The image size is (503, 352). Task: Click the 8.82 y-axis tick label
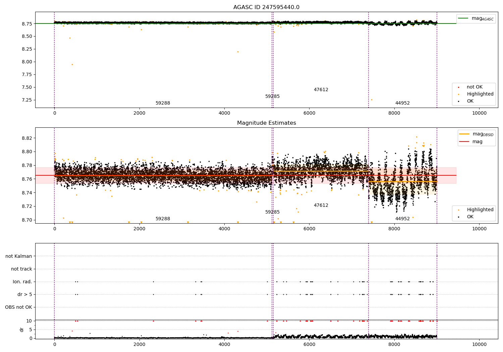(27, 138)
